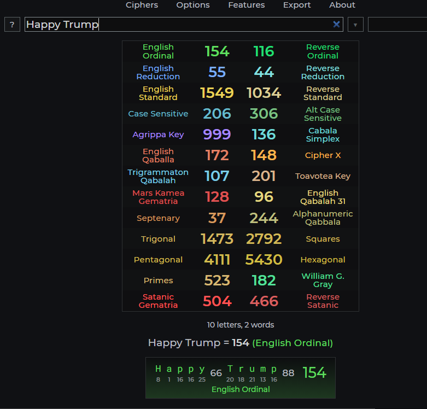Select the English Ordinal cipher label
Viewport: 427px width, 409px height.
click(158, 51)
